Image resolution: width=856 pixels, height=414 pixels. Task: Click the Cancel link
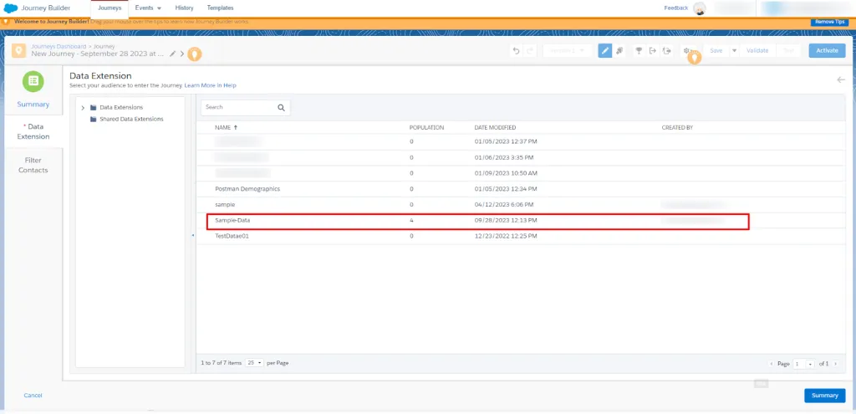pos(33,395)
